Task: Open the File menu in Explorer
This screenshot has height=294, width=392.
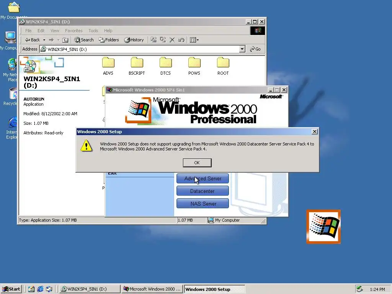Action: tap(28, 31)
